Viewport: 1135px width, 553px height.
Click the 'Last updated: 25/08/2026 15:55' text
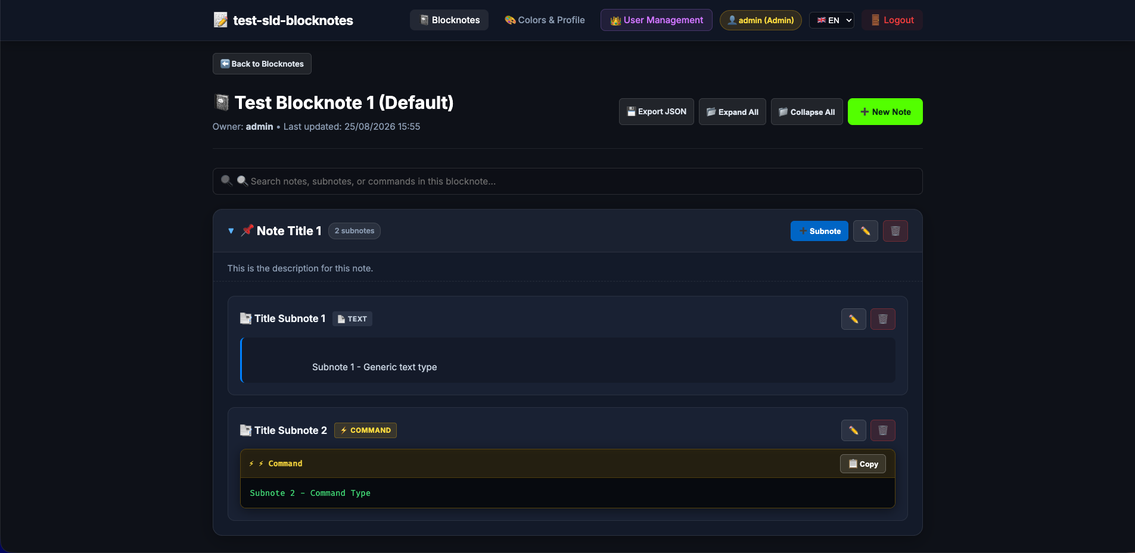pyautogui.click(x=352, y=127)
